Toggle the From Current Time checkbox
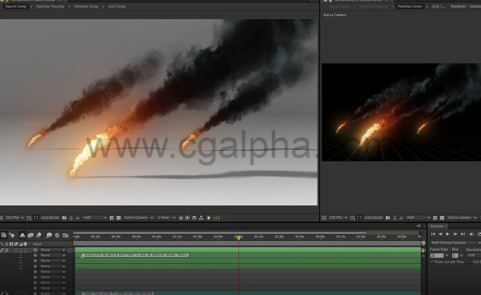 432,262
